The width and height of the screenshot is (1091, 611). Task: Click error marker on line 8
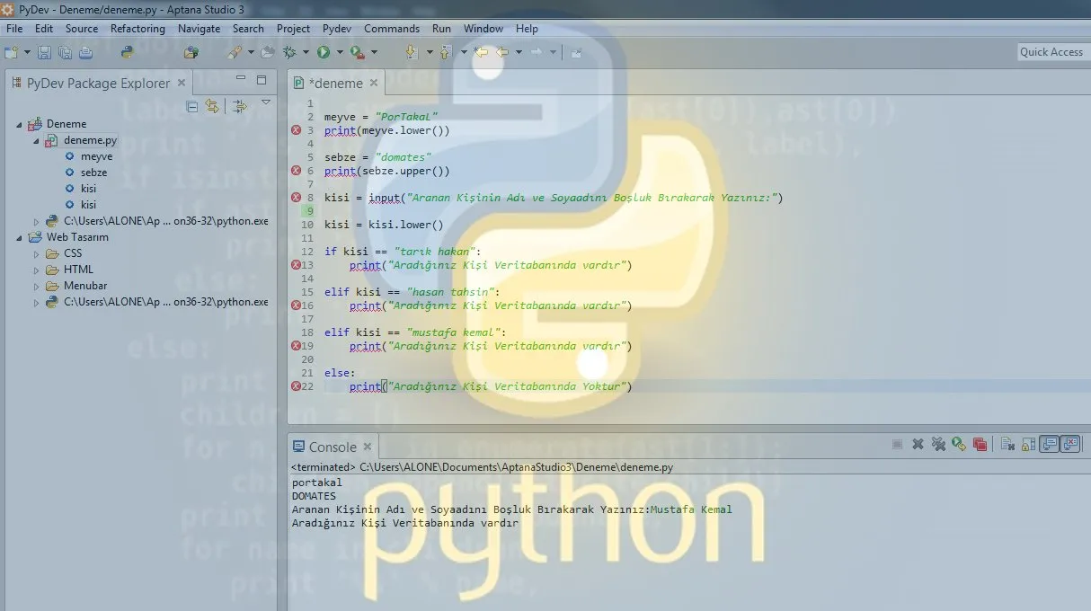pos(296,198)
